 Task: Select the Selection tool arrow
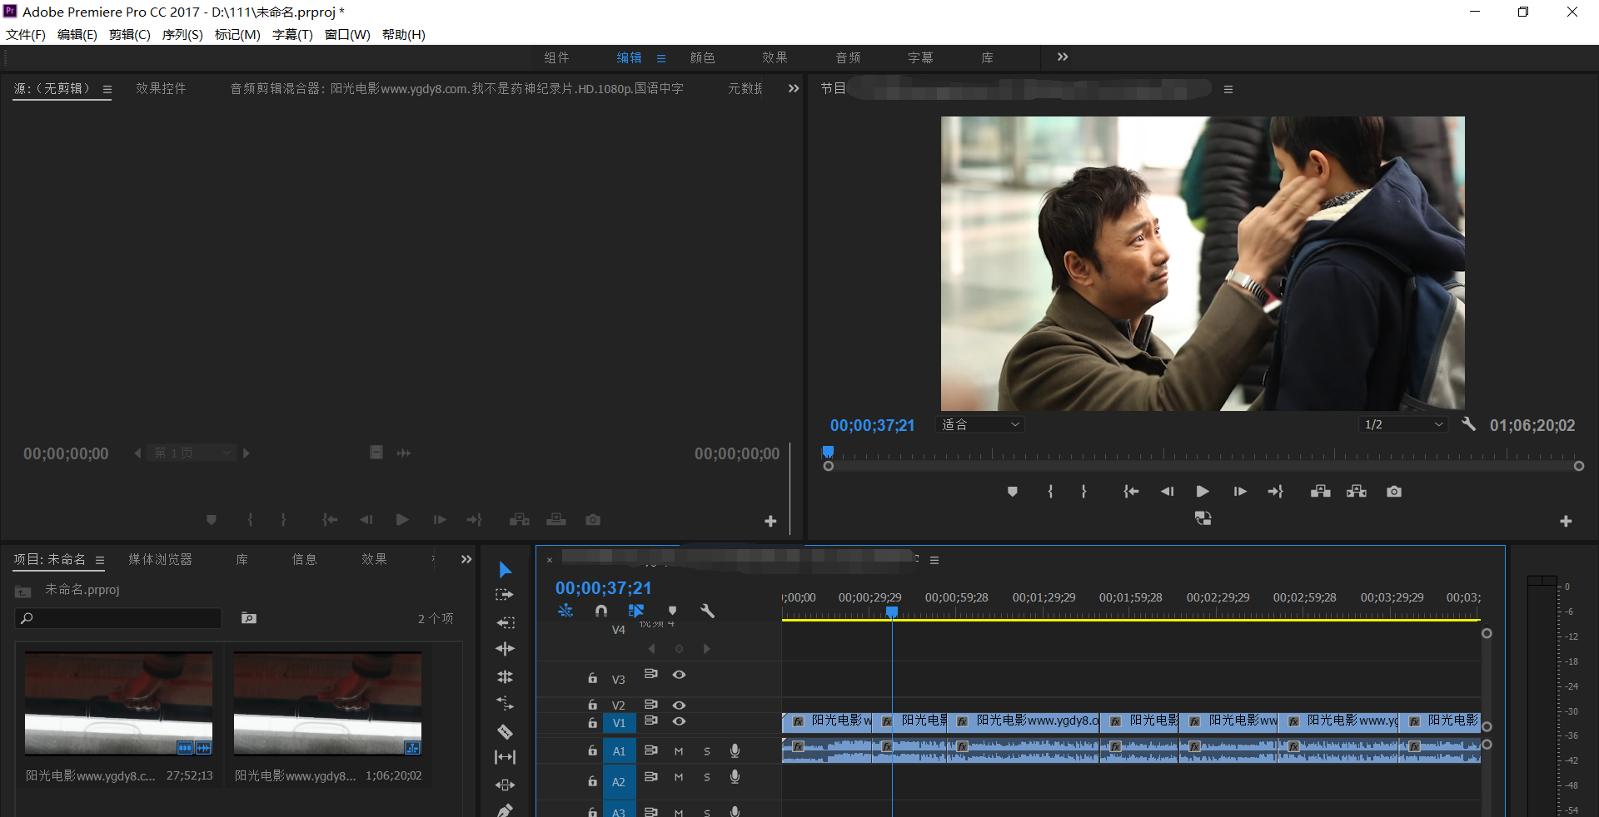pos(505,570)
